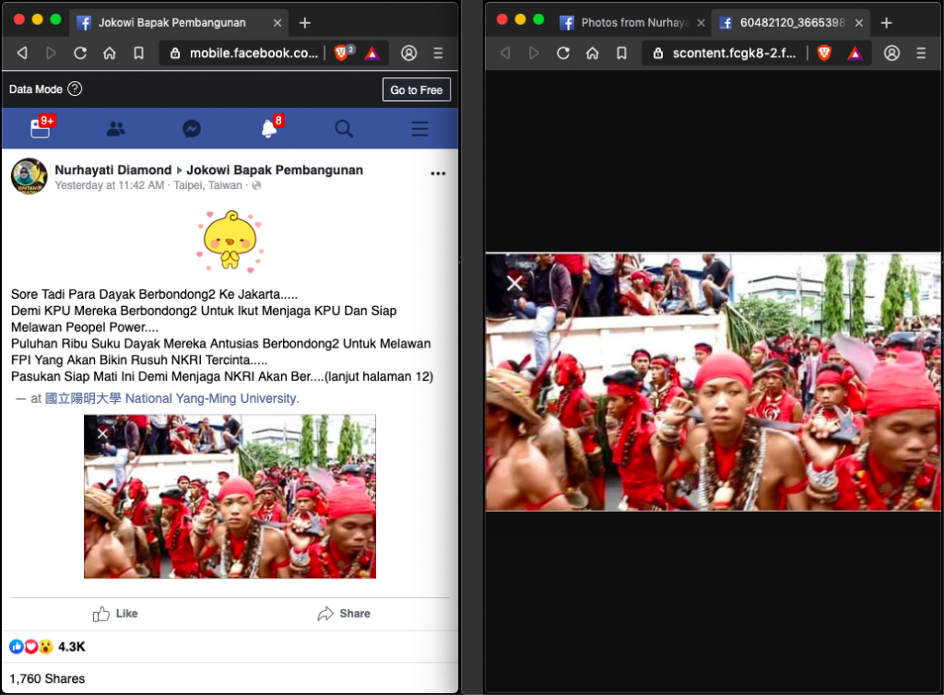
Task: Open new tab in right window
Action: click(886, 22)
